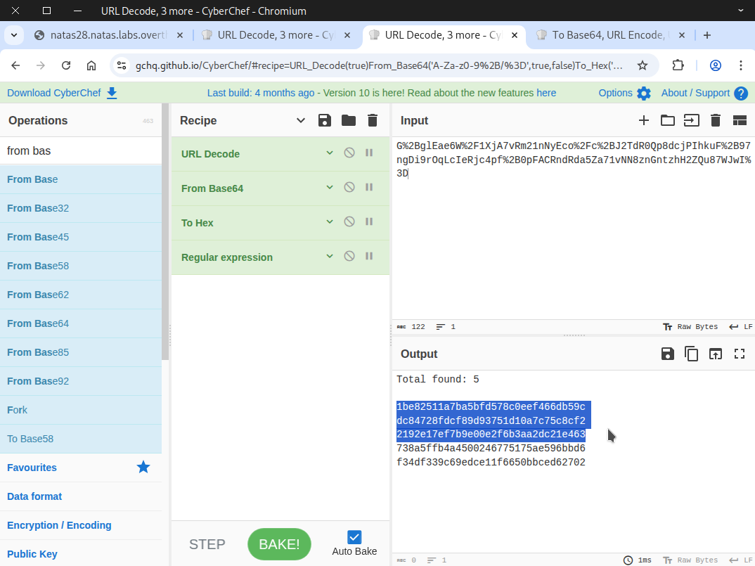Image resolution: width=755 pixels, height=566 pixels.
Task: Load a recipe via the folder icon
Action: 349,120
